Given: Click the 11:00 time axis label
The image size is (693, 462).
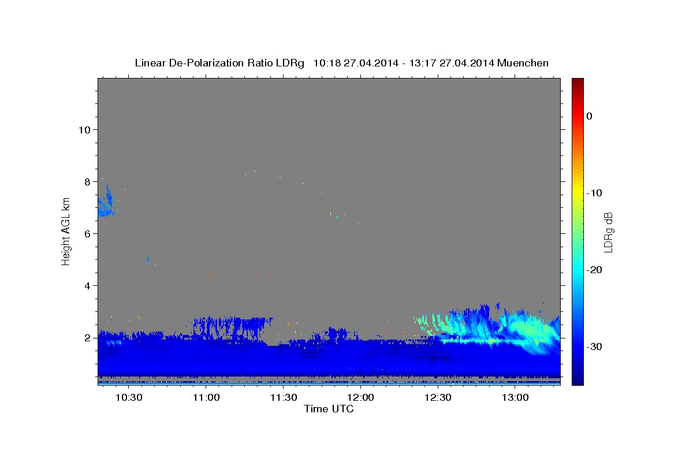Looking at the screenshot, I should (x=206, y=398).
